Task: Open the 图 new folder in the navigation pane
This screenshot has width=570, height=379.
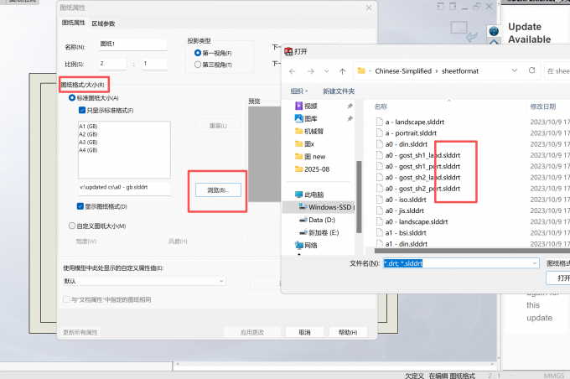Action: click(315, 157)
